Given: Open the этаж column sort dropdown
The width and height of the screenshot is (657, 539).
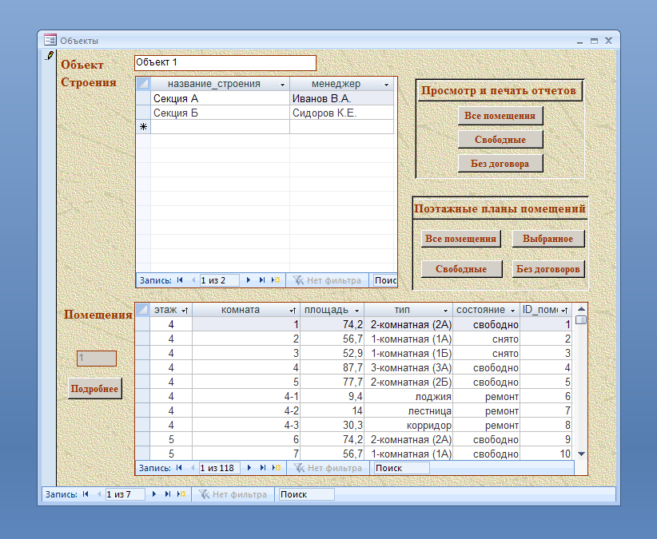Looking at the screenshot, I should 185,310.
